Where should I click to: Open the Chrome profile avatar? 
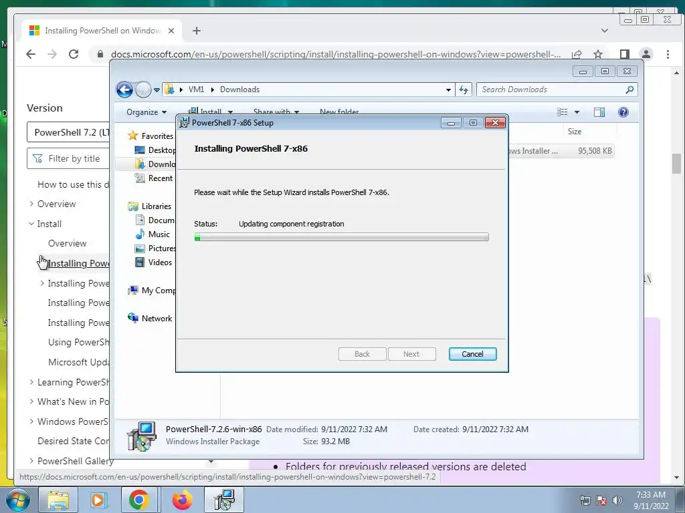[646, 54]
